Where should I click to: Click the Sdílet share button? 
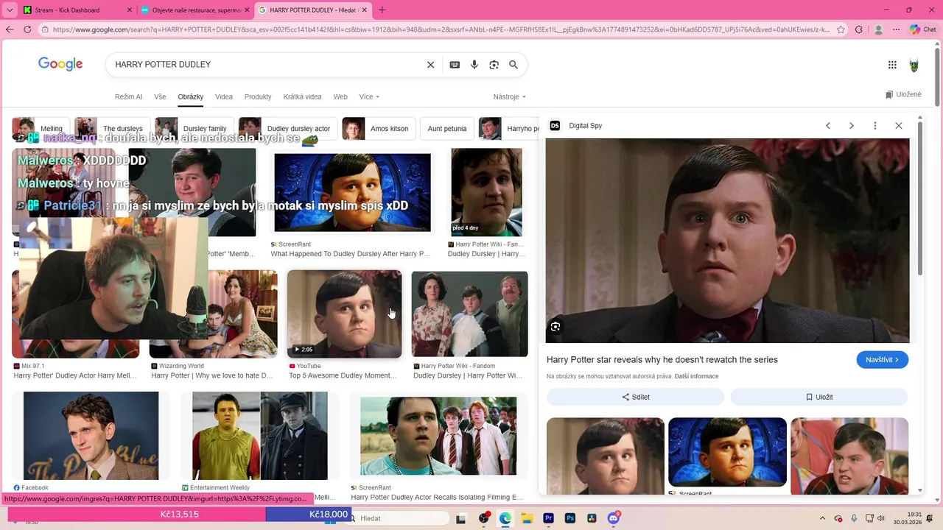click(635, 397)
